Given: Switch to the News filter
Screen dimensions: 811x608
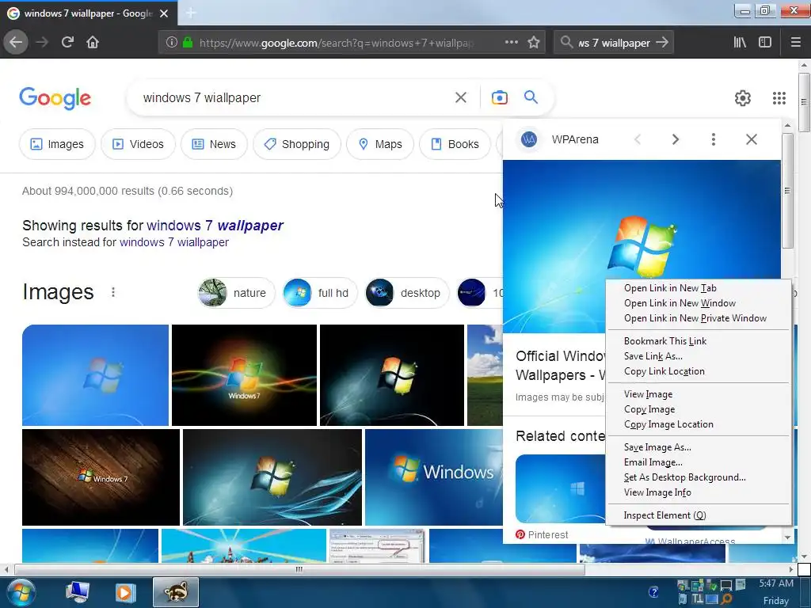Looking at the screenshot, I should [x=214, y=144].
